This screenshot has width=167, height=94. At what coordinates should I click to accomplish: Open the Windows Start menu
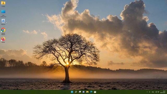[72, 92]
